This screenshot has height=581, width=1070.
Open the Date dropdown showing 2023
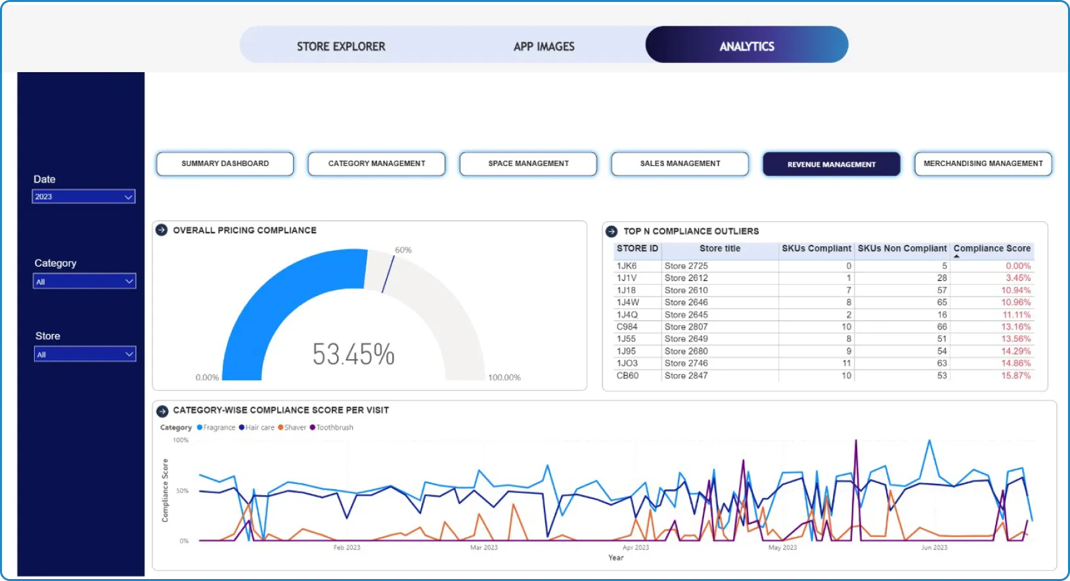(83, 196)
